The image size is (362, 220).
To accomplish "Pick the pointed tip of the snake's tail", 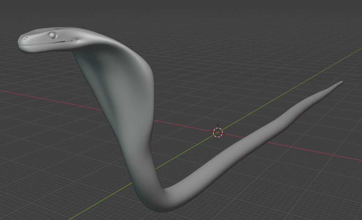I will click(x=341, y=82).
